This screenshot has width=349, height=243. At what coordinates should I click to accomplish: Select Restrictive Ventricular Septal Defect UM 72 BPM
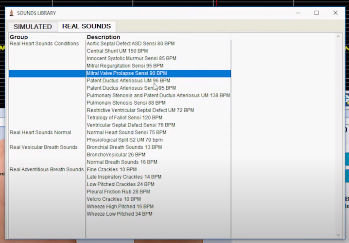(140, 110)
